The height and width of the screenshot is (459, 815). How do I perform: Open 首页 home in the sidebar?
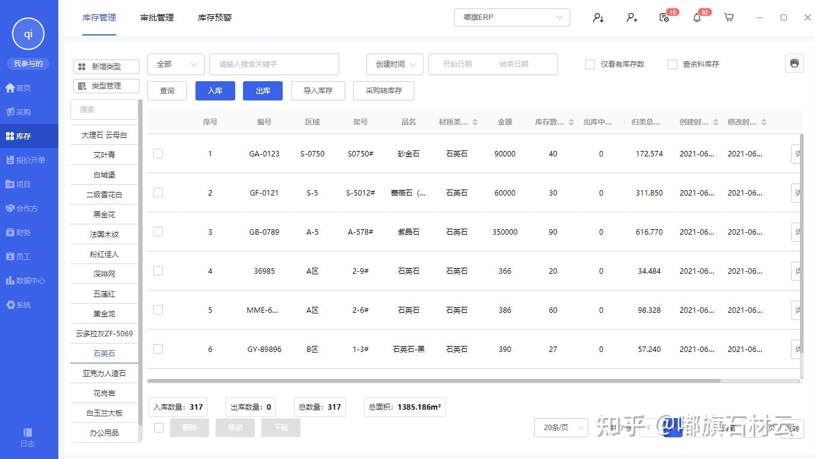point(18,88)
